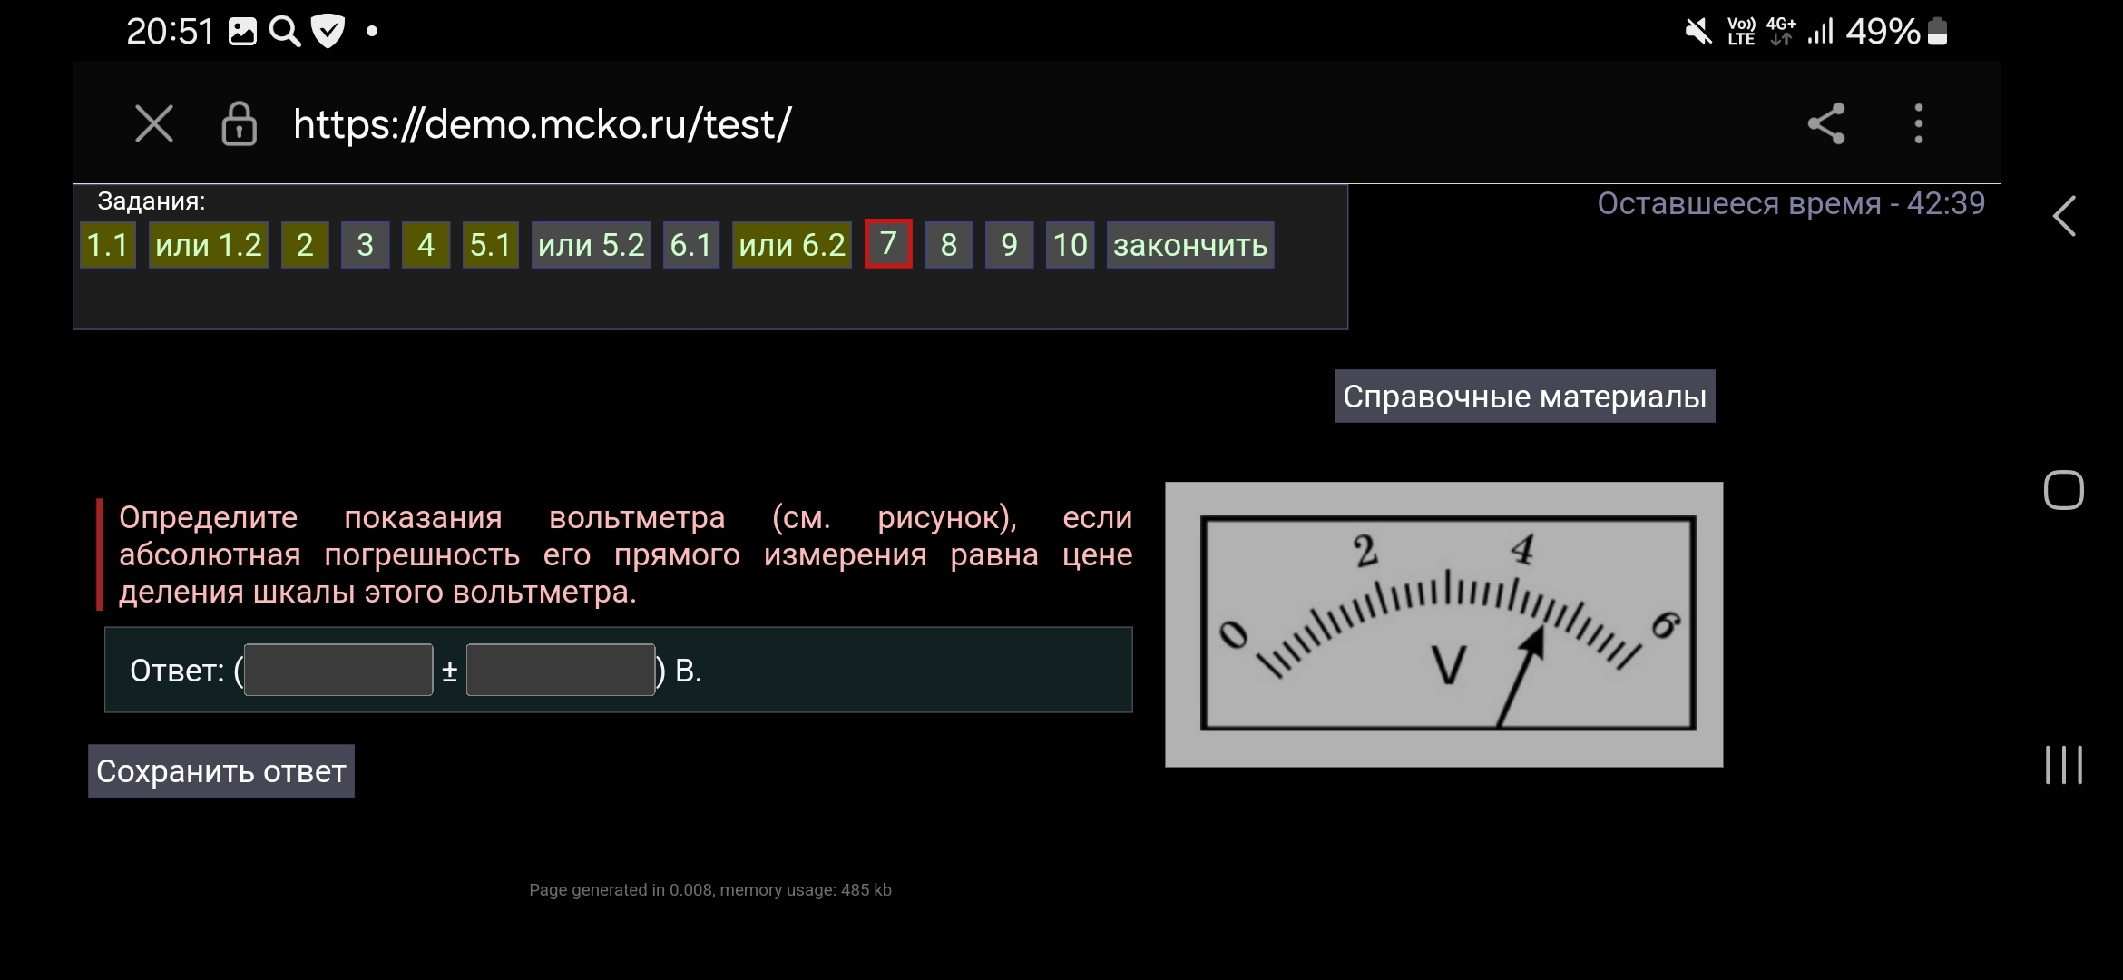Tap the share icon in browser bar

tap(1826, 123)
